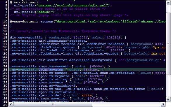The width and height of the screenshot is (171, 107).
Task: Click the 'white' color keyword on line 33
Action: coord(87,95)
